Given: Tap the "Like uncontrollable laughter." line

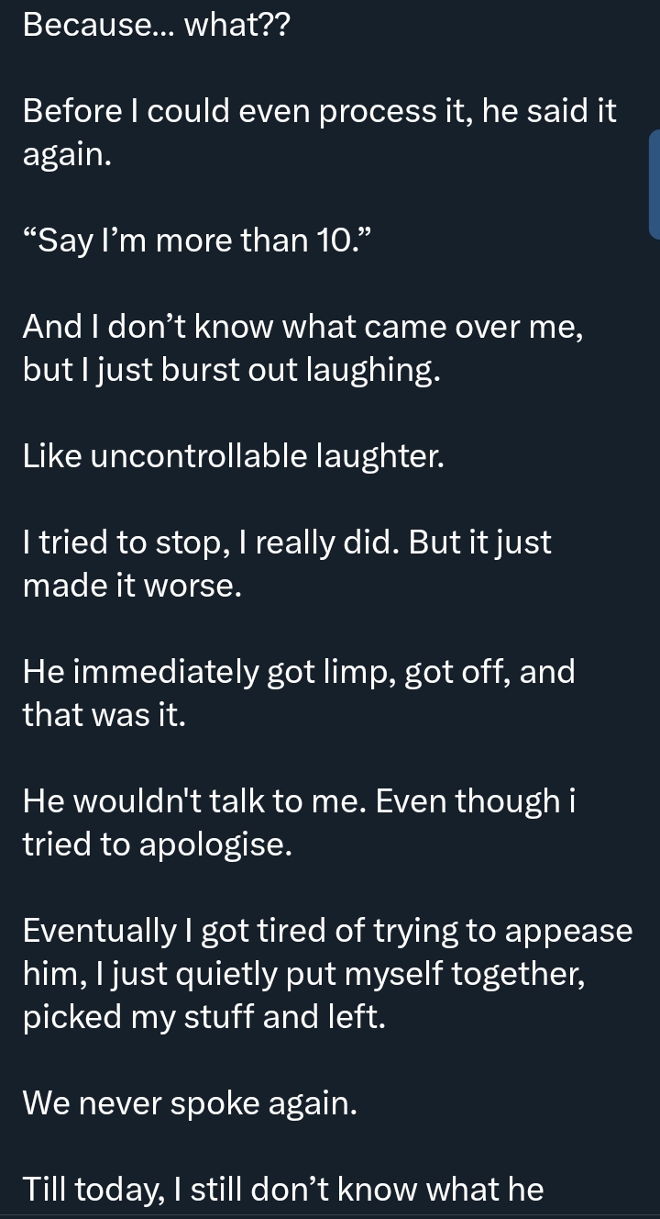Looking at the screenshot, I should 234,456.
